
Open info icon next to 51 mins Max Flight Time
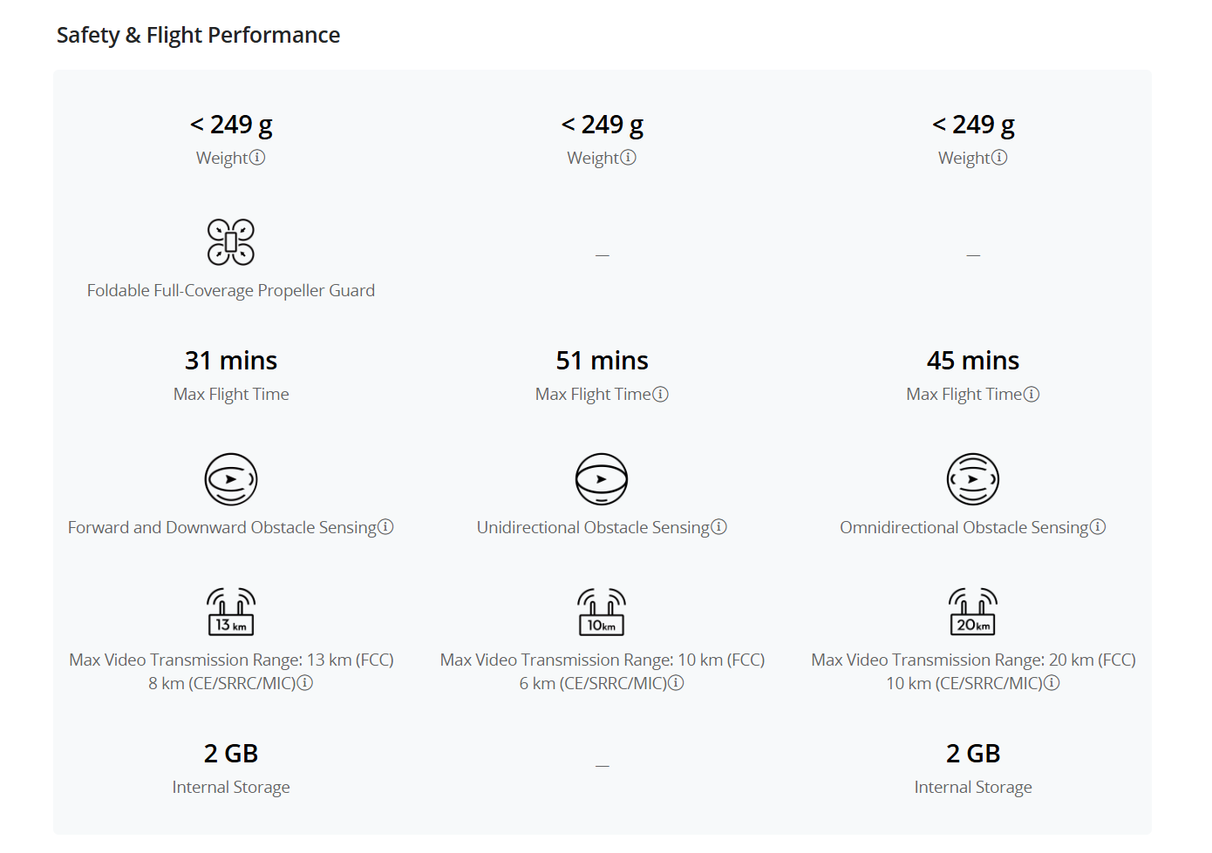pyautogui.click(x=660, y=394)
